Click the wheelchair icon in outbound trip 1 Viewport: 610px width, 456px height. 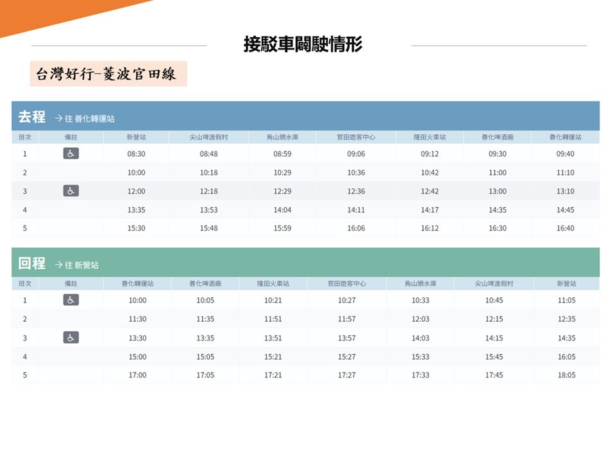click(x=71, y=153)
